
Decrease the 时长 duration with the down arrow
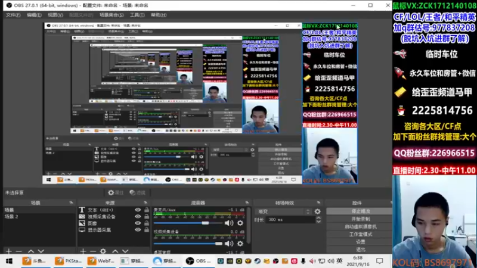coord(318,222)
